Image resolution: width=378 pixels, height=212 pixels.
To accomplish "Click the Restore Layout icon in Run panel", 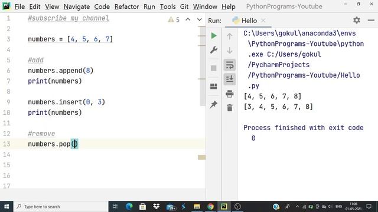I will tap(214, 87).
